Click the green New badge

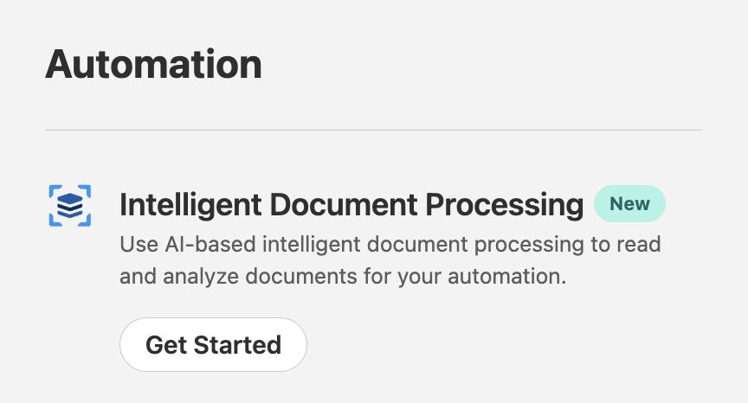tap(629, 204)
